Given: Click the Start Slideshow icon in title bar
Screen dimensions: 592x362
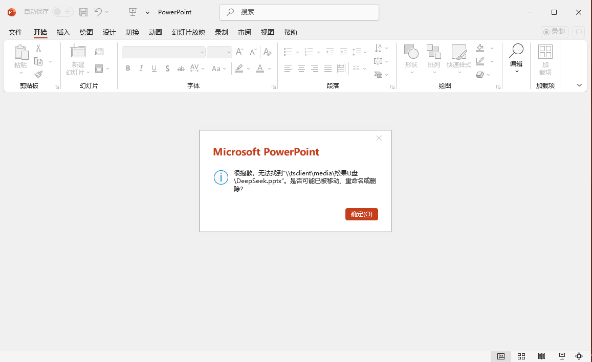Looking at the screenshot, I should tap(133, 12).
